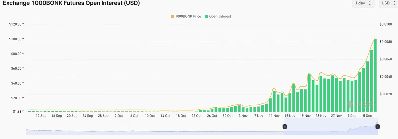
Task: Click the $0.0100 price axis label
Action: [386, 24]
